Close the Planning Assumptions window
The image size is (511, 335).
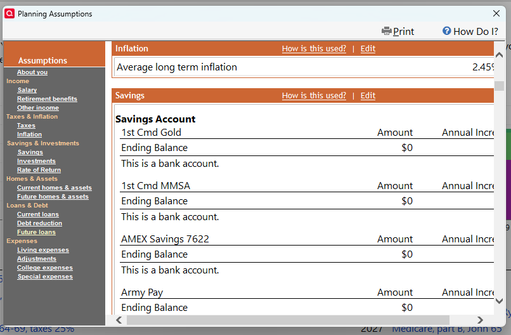496,13
